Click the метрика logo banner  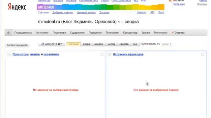[101, 7]
